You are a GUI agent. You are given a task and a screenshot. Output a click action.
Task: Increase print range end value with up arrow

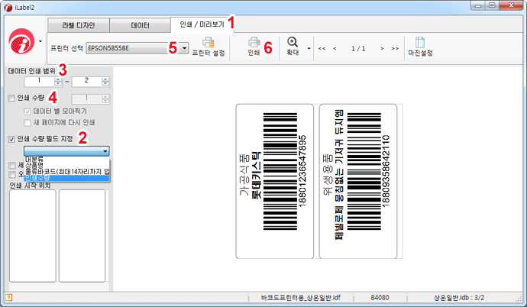coord(105,79)
